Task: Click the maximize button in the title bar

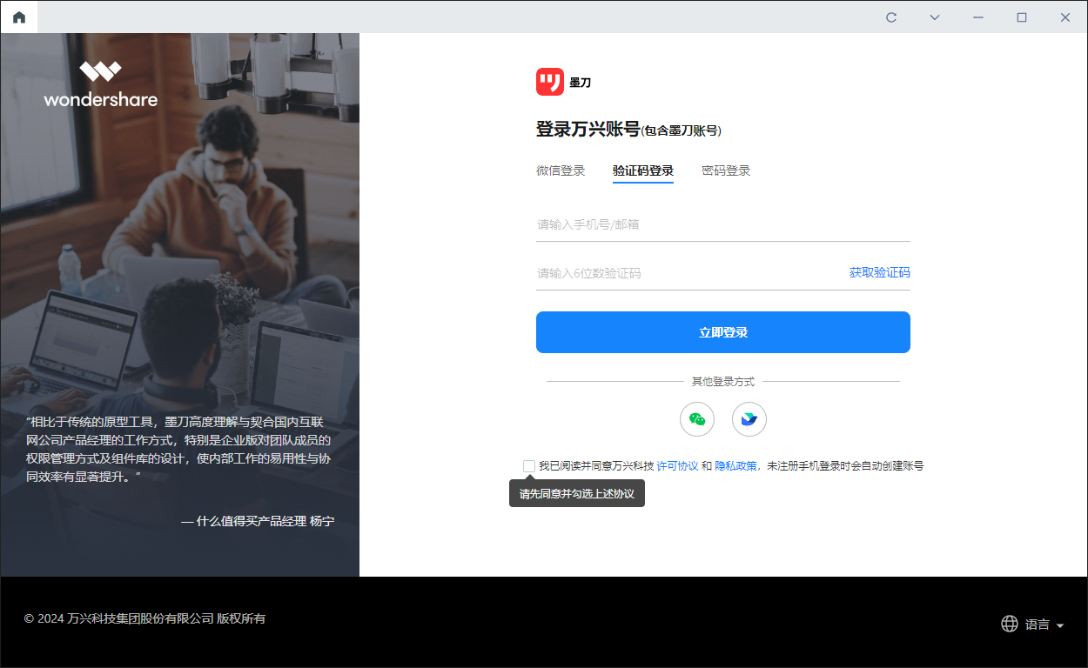Action: click(x=1021, y=17)
